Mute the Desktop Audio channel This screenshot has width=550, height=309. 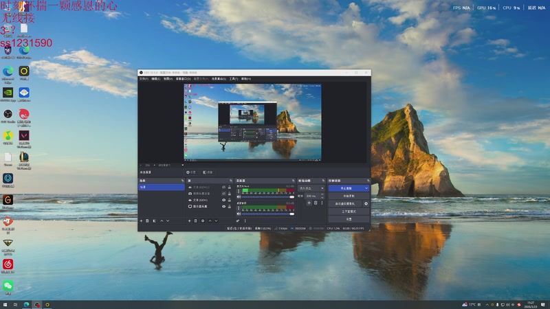pos(239,214)
